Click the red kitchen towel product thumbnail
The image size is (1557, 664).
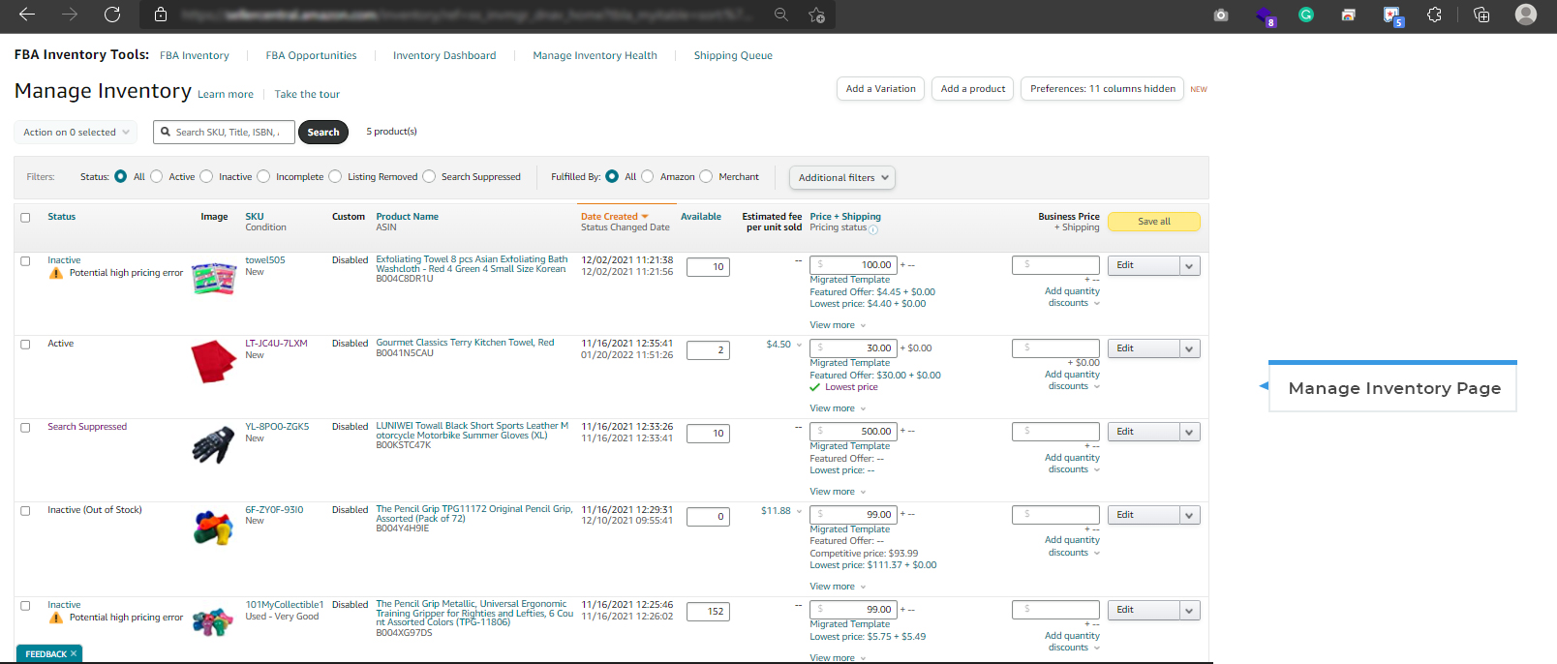click(x=213, y=361)
